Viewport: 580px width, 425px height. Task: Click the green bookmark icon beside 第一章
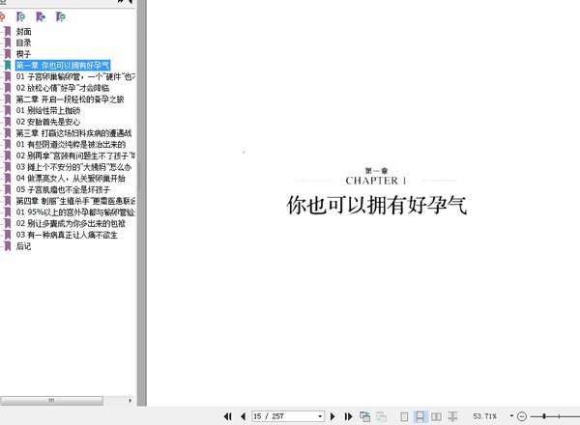point(8,66)
